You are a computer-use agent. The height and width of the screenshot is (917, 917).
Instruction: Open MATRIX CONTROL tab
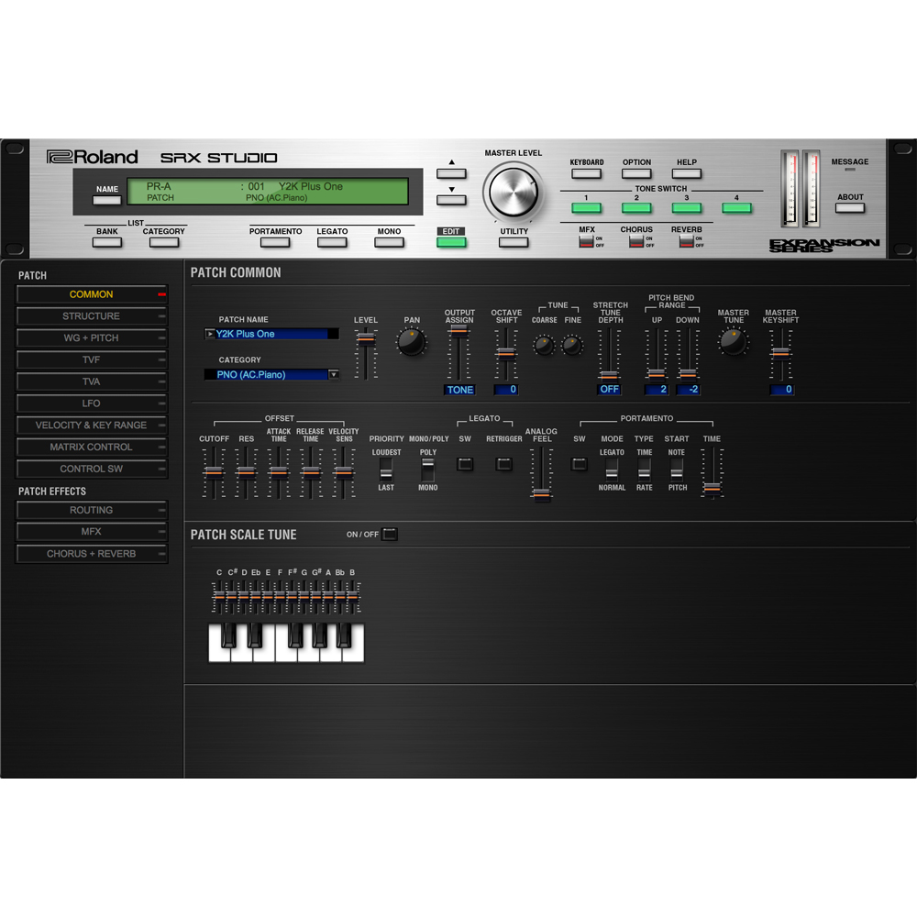pyautogui.click(x=92, y=447)
